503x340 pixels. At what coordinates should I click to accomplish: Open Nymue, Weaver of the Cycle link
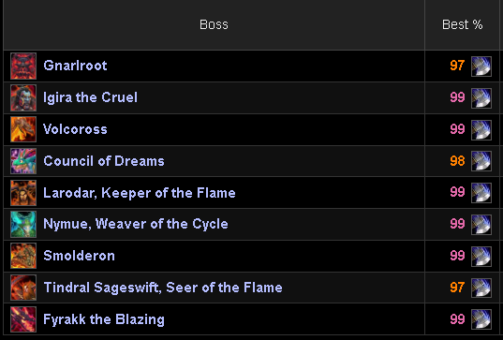[136, 224]
